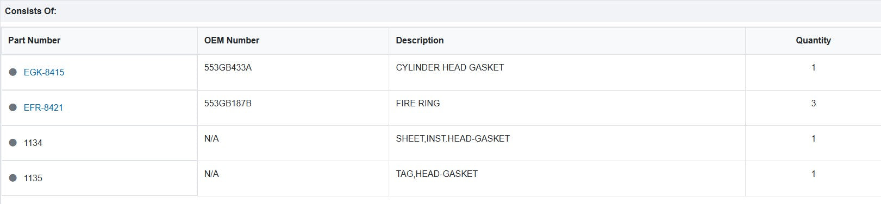Select the OEM Number column header
Image resolution: width=881 pixels, height=204 pixels.
pos(232,40)
